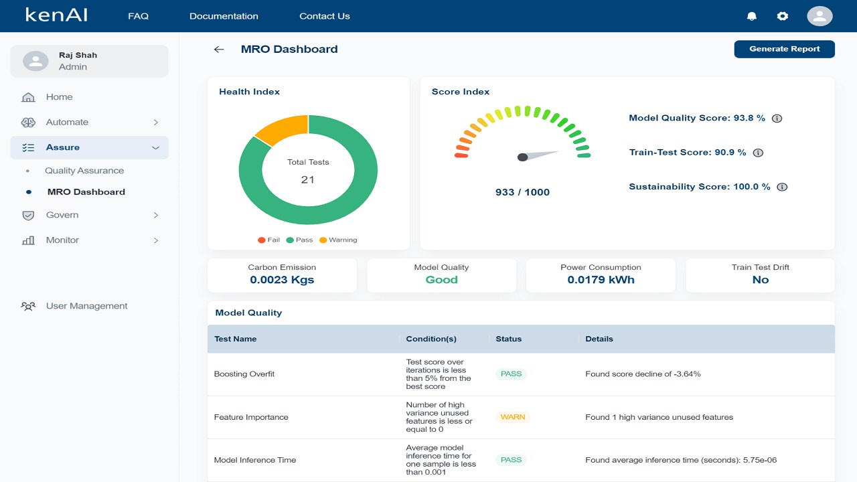
Task: Click 'Found 1 high variance unused features'
Action: (x=659, y=417)
